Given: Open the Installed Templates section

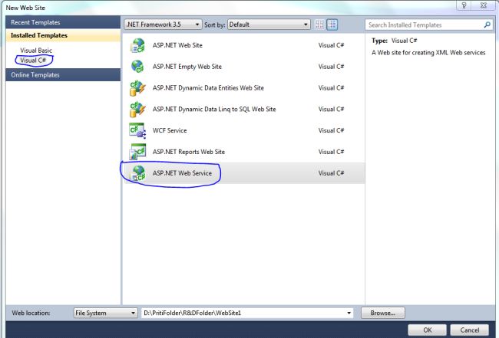Looking at the screenshot, I should pos(63,35).
